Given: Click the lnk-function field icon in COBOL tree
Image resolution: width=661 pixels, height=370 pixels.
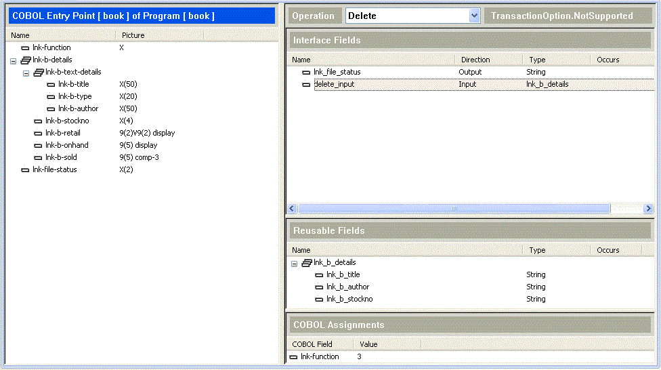Looking at the screenshot, I should (x=25, y=48).
